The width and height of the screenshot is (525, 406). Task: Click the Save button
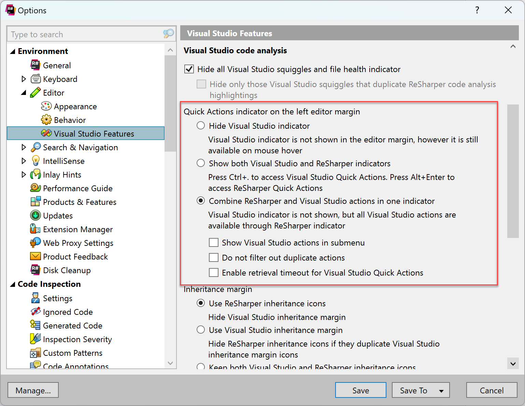[x=360, y=390]
